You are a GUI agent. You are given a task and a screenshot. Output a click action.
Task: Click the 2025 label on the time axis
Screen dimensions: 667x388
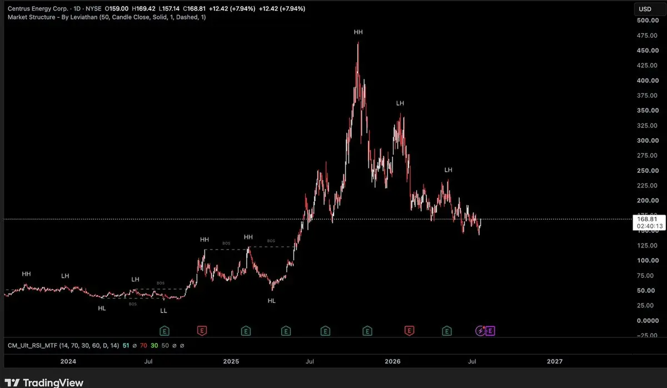pos(231,361)
